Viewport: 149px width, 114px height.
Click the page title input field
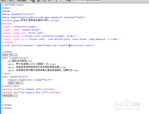[x=87, y=1]
